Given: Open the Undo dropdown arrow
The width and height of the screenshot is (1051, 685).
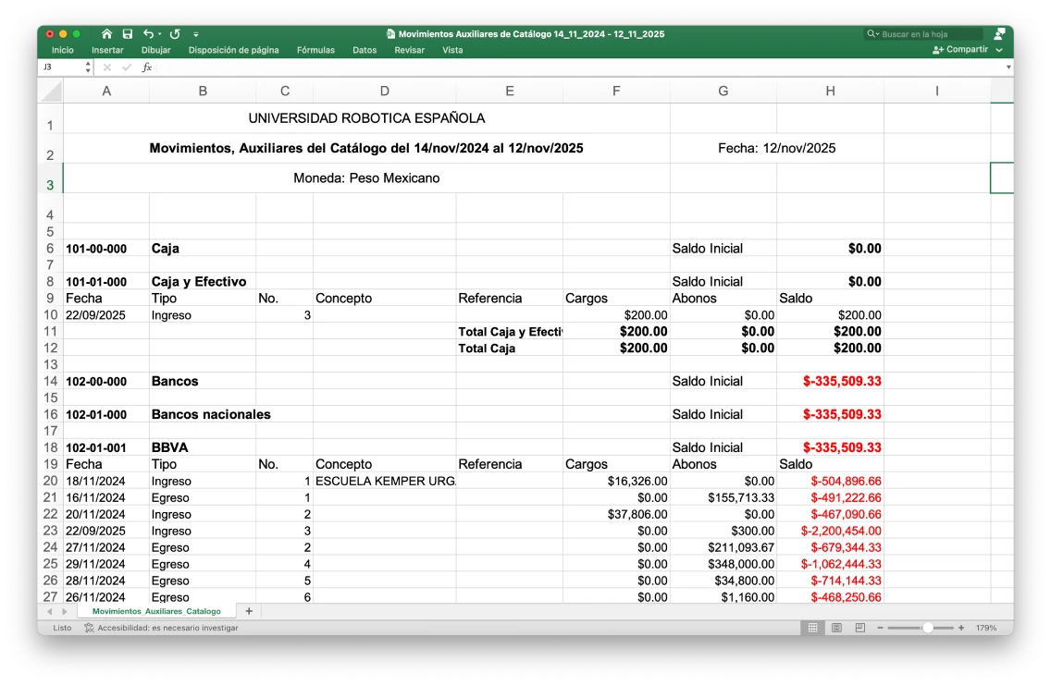Looking at the screenshot, I should (x=160, y=33).
